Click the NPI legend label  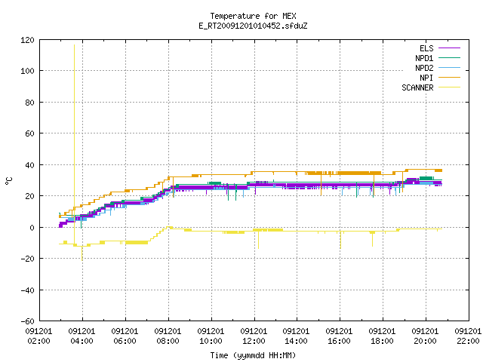426,78
